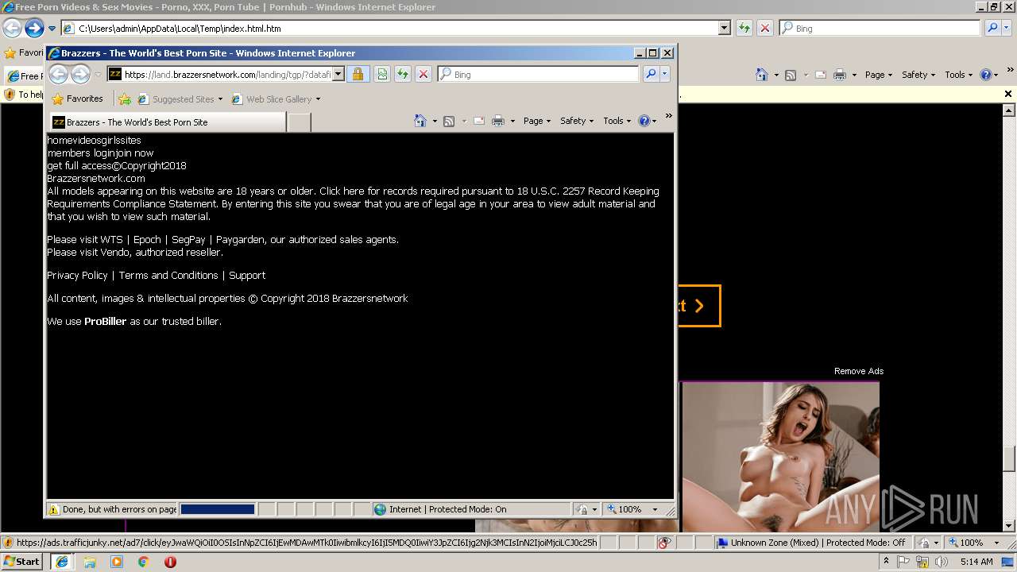1017x572 pixels.
Task: Go forward in the Brazzers popup window
Action: pyautogui.click(x=80, y=74)
